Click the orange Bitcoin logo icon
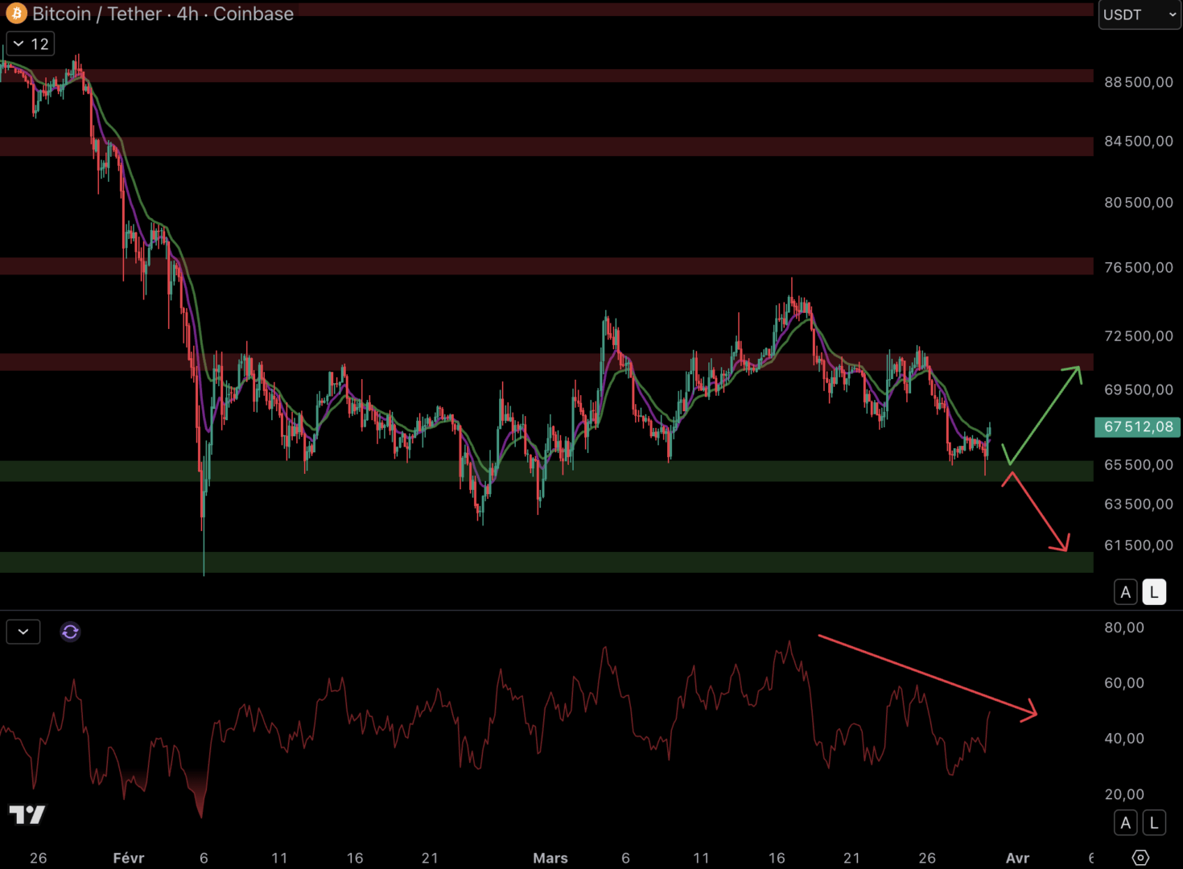Screen dimensions: 1183x869 16,14
